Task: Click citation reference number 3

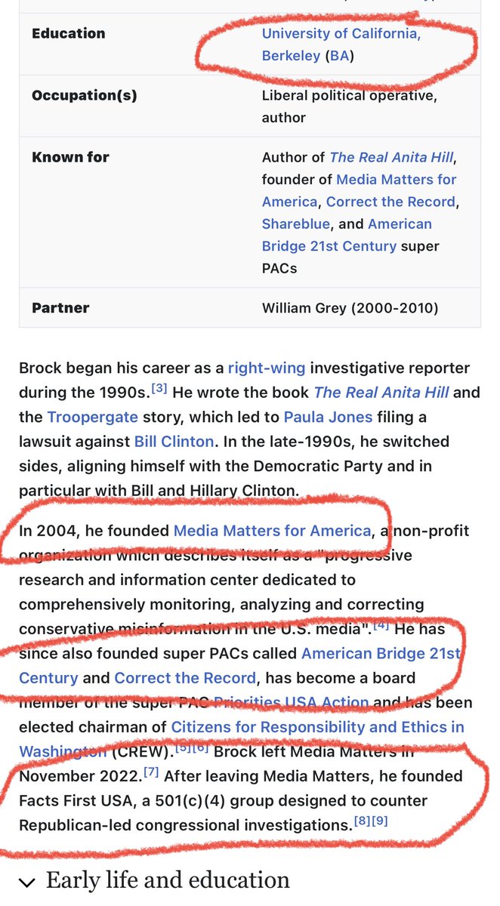Action: coord(158,388)
